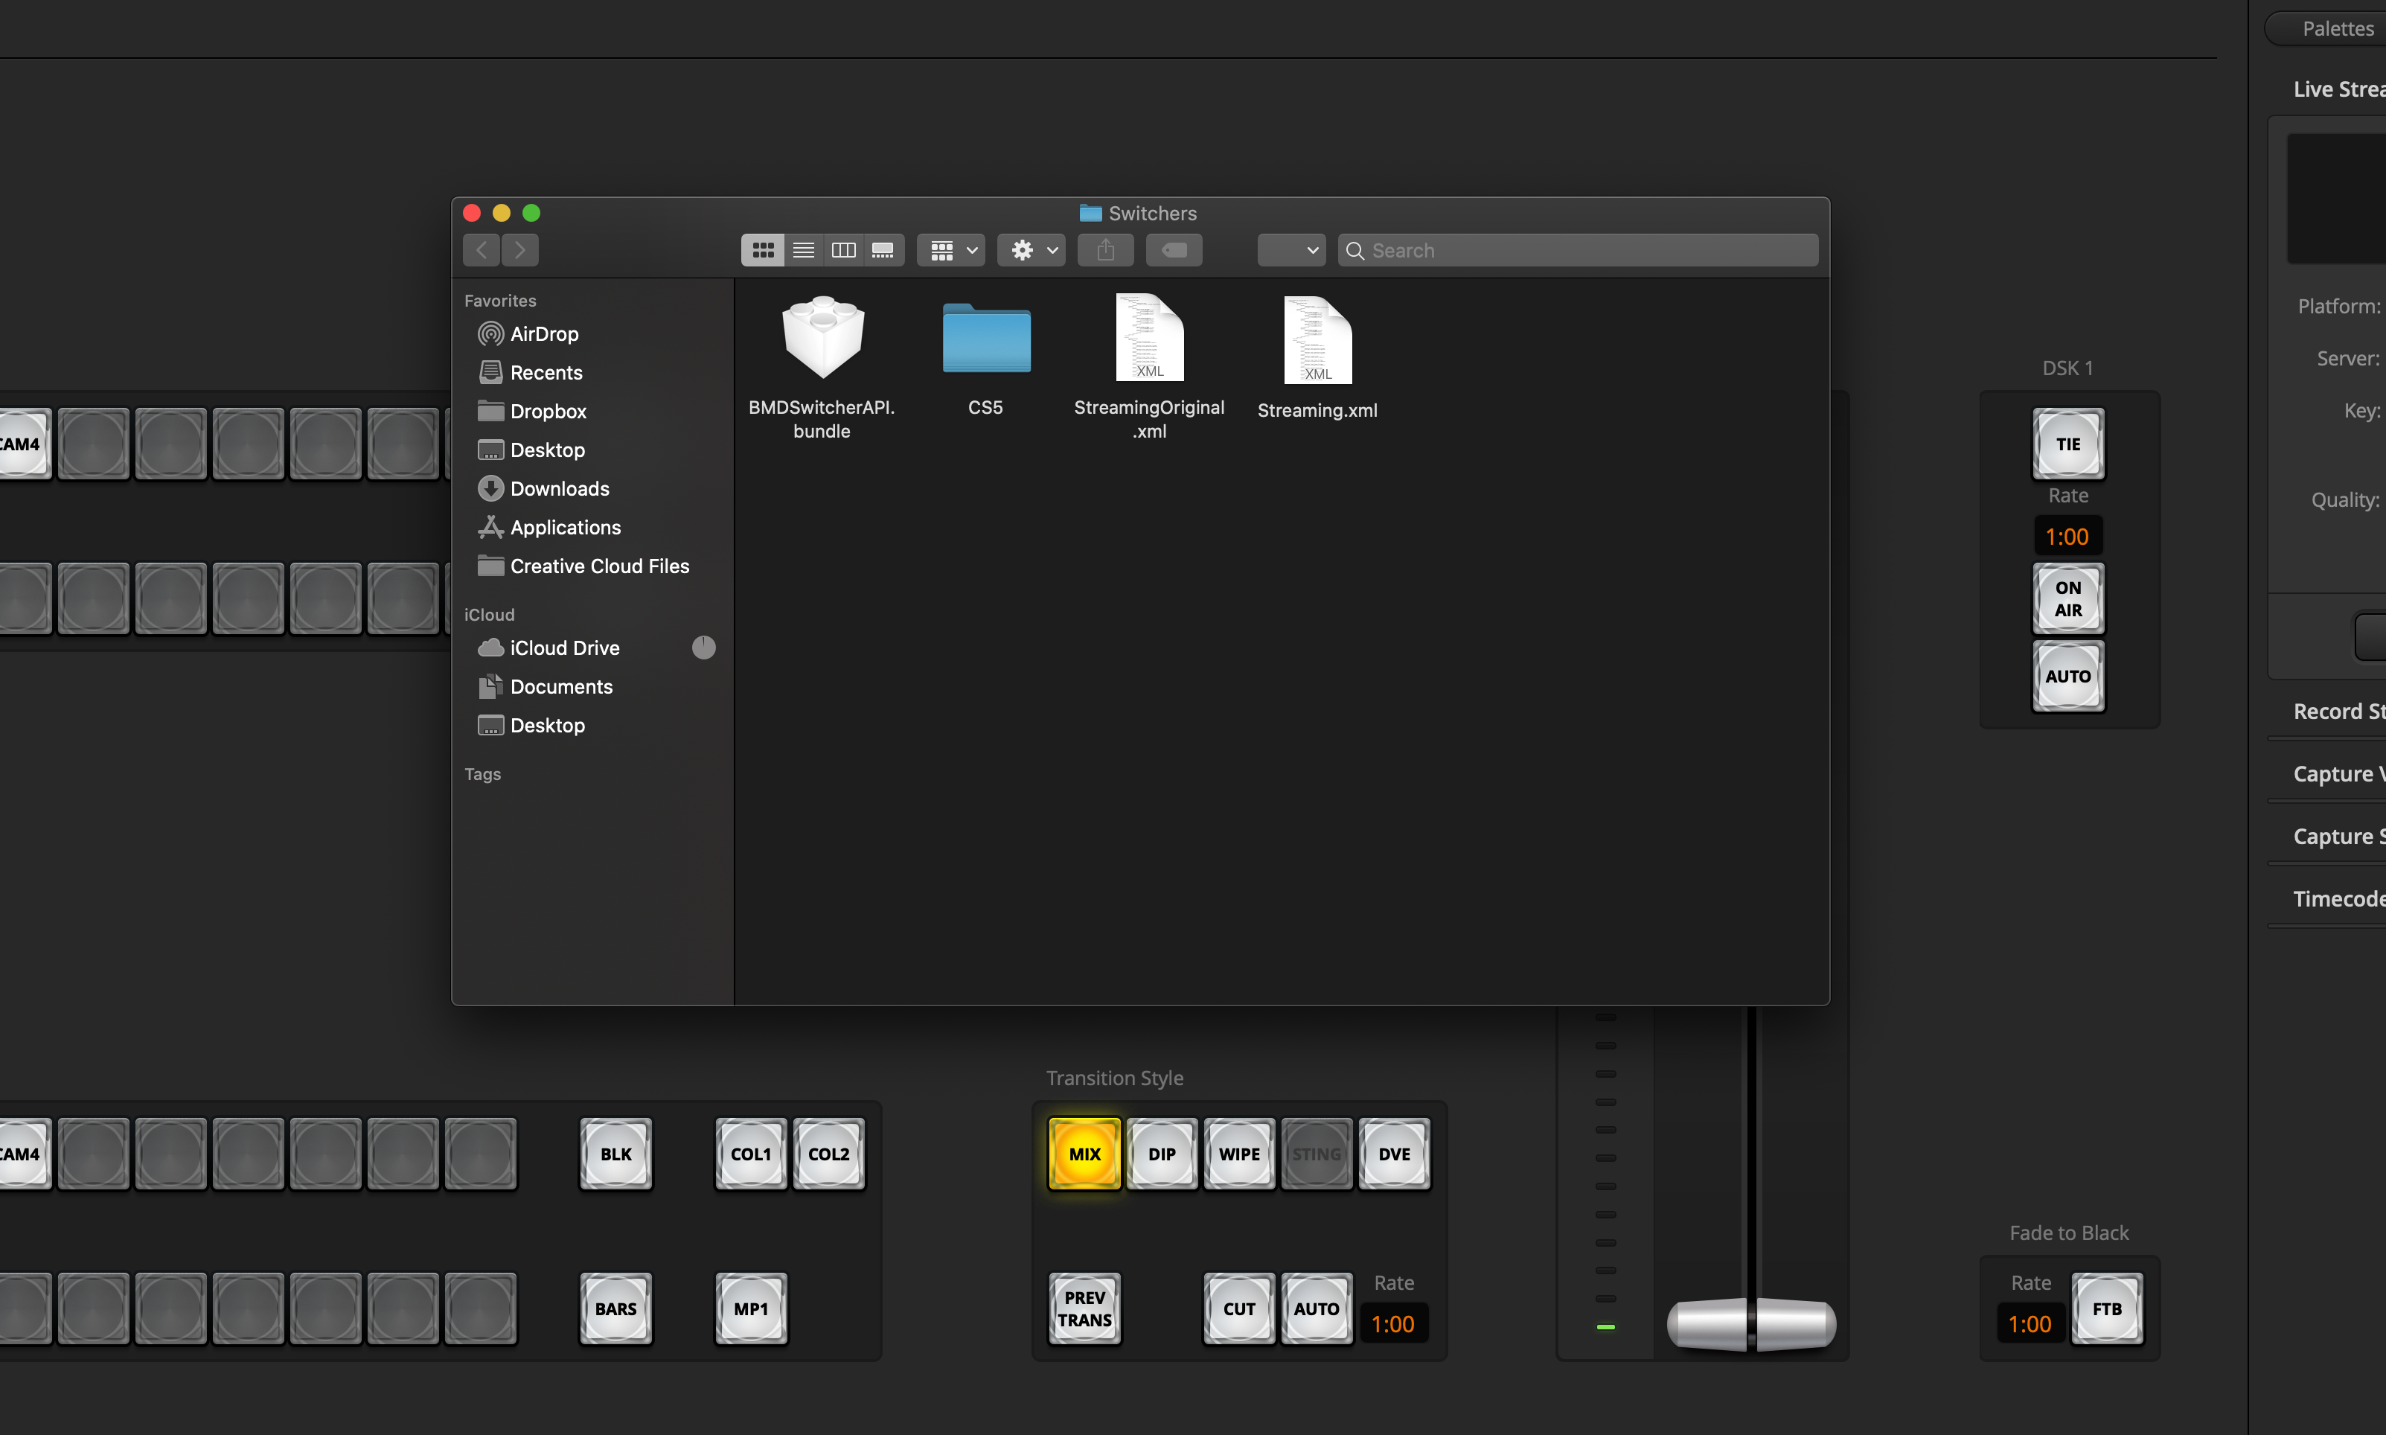Switch Finder to icon view
This screenshot has height=1435, width=2386.
pos(763,250)
